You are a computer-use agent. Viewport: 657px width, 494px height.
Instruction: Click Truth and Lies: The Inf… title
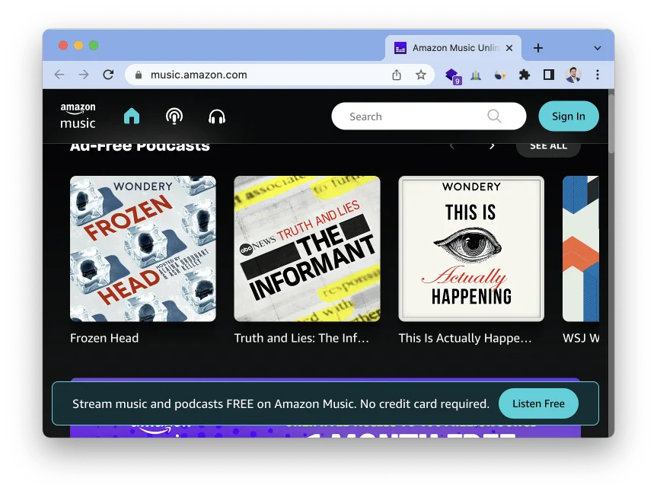tap(301, 338)
